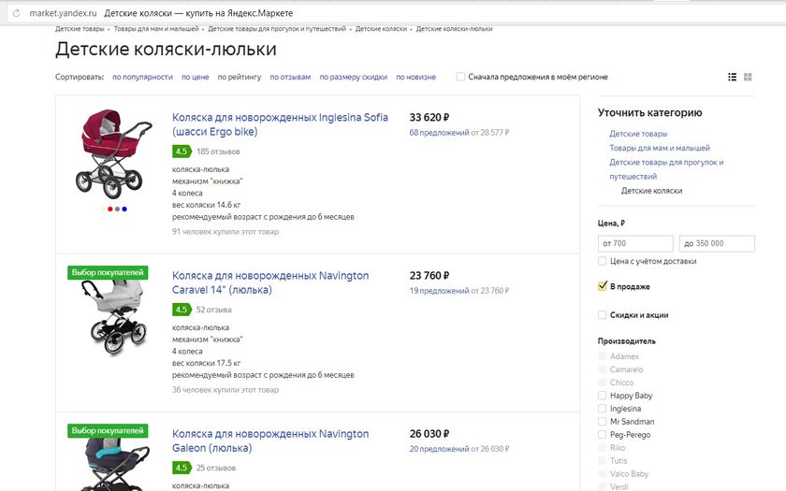786x491 pixels.
Task: Open 'Navington Caravel 14" (люлька)' product link
Action: click(270, 282)
